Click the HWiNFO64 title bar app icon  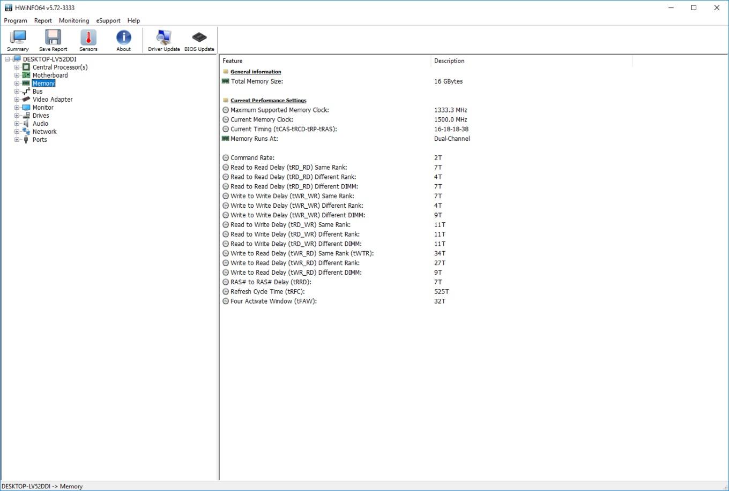click(8, 7)
